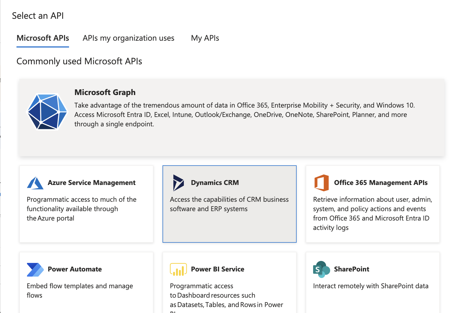Click the Power Automate blue icon
Viewport: 462px width, 313px height.
tap(35, 269)
